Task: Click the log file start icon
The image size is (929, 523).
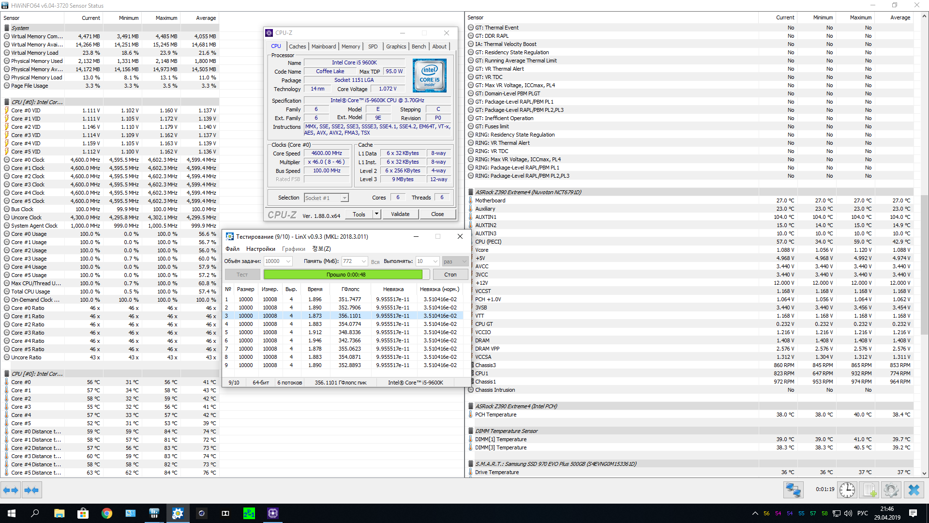Action: [869, 490]
